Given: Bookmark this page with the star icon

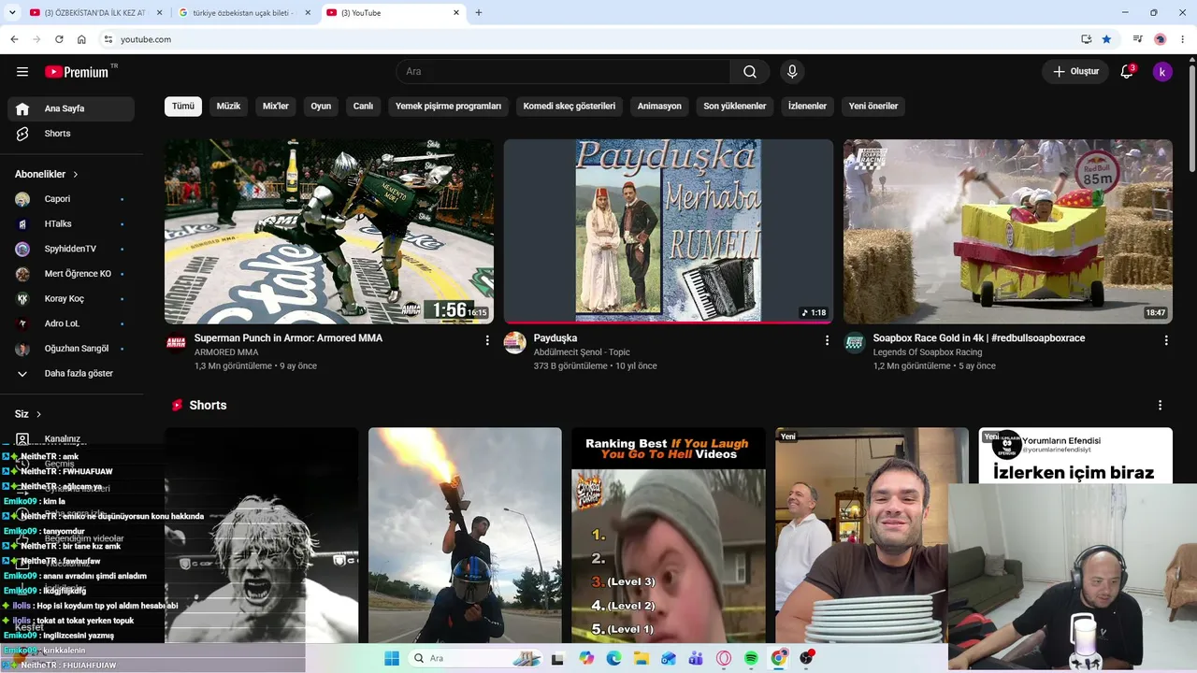Looking at the screenshot, I should point(1106,39).
